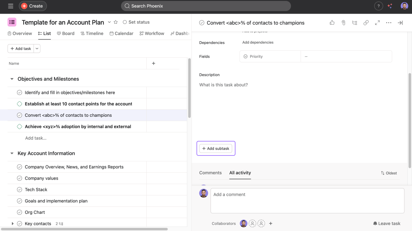Expand the Key contacts subtasks
412x231 pixels.
pyautogui.click(x=13, y=224)
